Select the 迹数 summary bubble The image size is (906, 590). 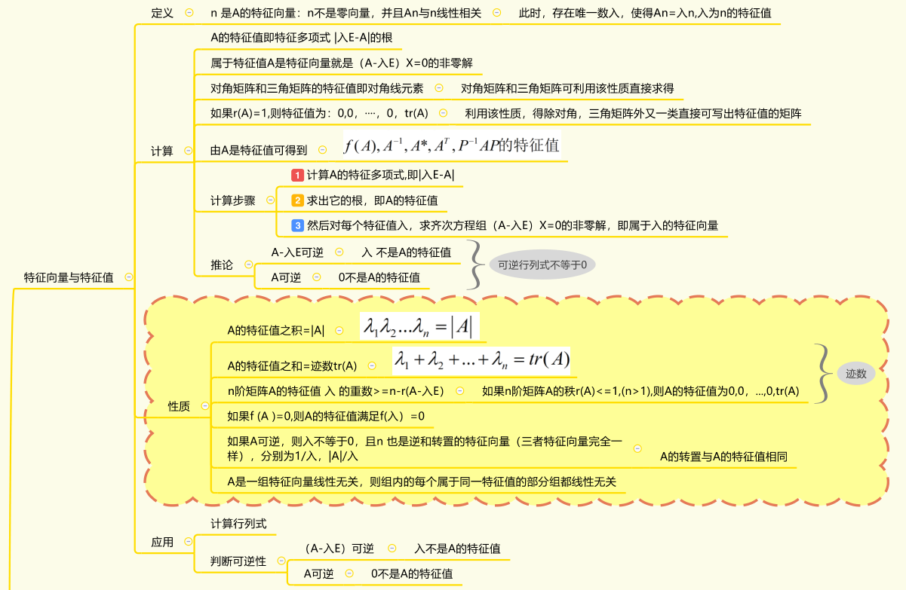(x=855, y=373)
